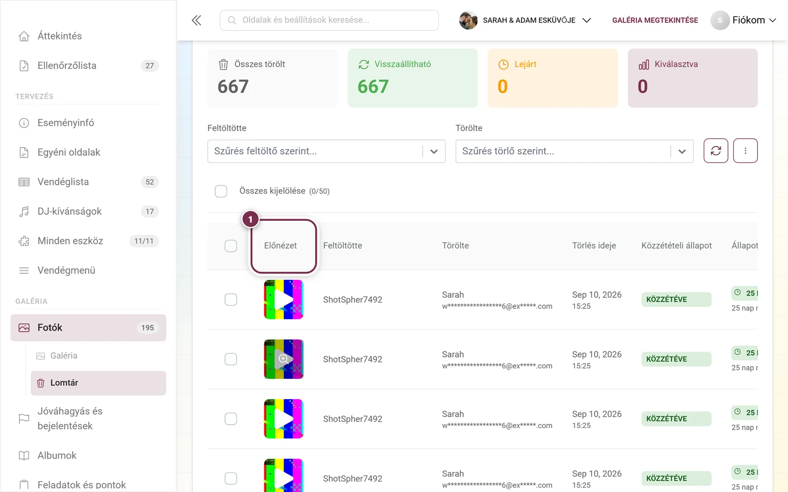
Task: Open the Szűrés törlő szerint dropdown
Action: point(575,151)
